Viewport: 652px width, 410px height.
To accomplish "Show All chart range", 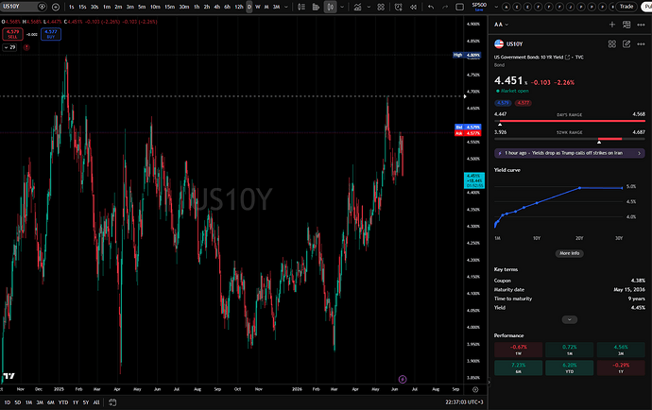I will tap(96, 402).
